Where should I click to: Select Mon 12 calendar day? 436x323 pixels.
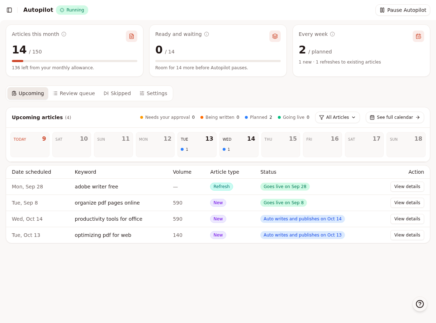155,145
